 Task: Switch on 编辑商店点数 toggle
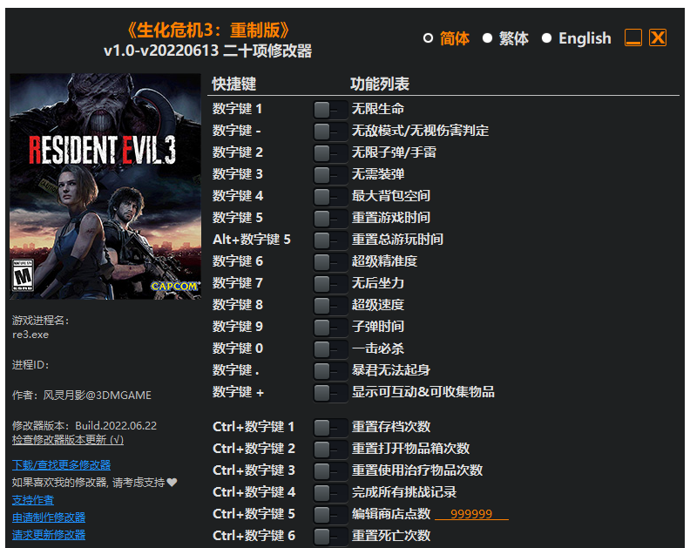click(x=330, y=515)
